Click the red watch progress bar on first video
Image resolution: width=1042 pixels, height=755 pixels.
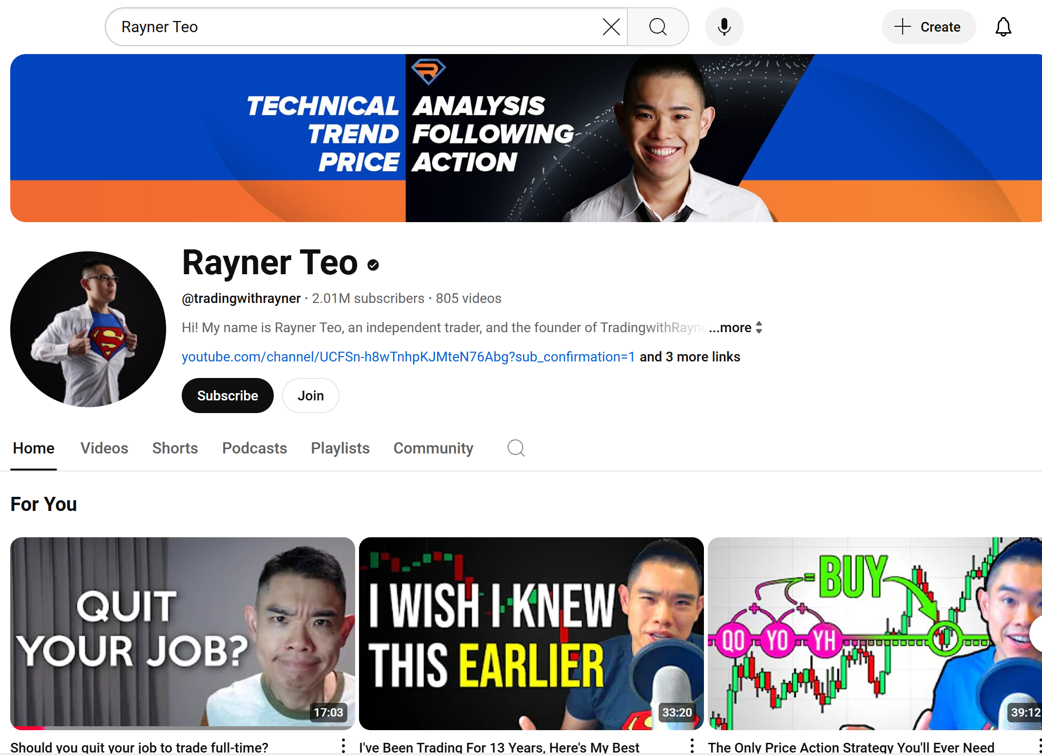tap(28, 728)
